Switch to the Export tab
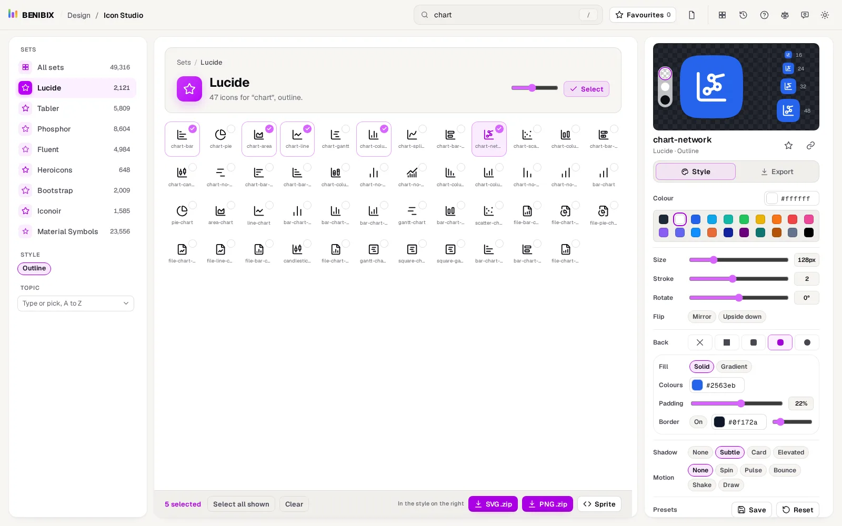 pyautogui.click(x=777, y=172)
